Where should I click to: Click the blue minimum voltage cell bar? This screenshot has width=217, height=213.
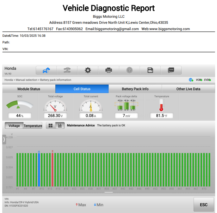[39, 170]
